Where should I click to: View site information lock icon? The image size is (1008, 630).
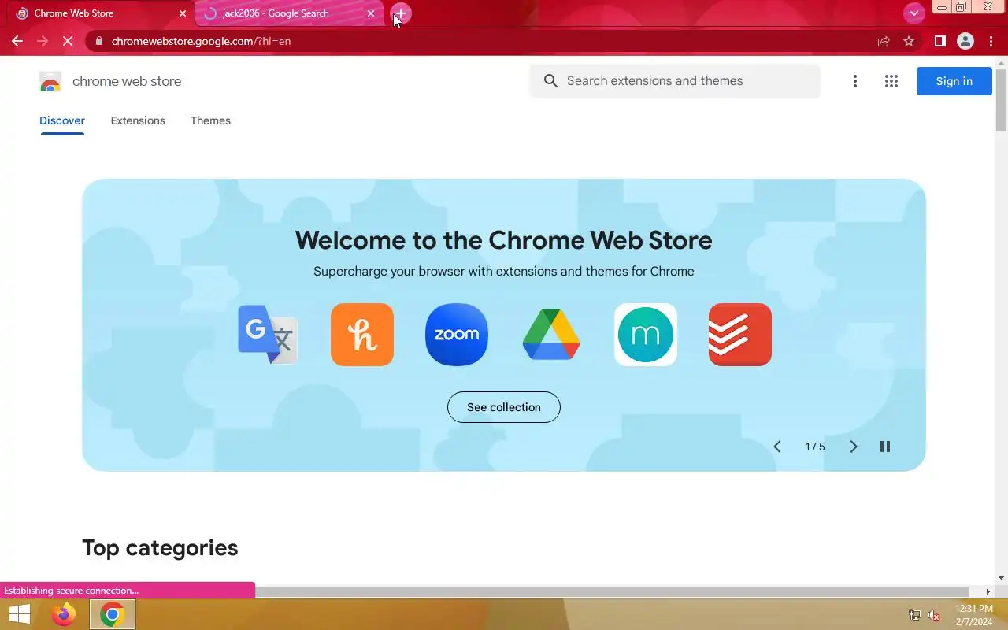98,41
